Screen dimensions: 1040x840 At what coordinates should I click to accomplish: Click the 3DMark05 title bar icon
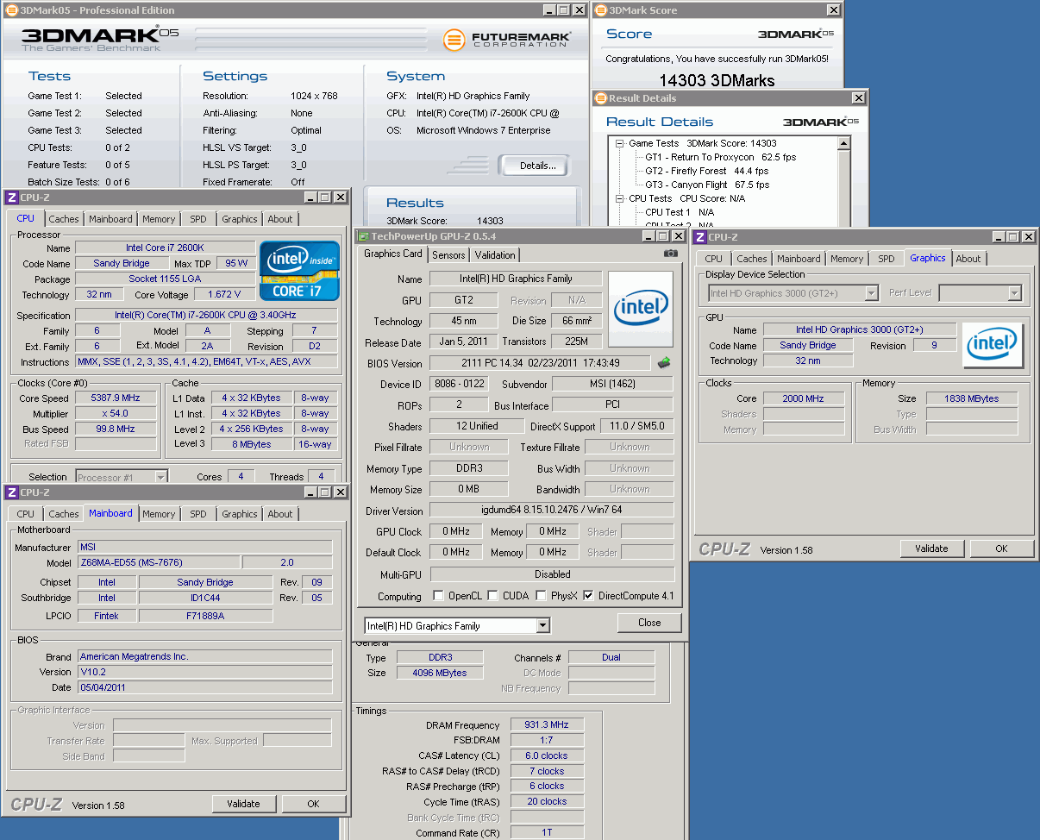[x=11, y=10]
